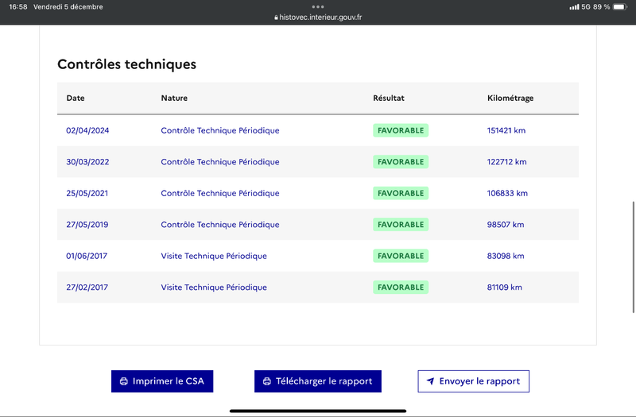Click the printer icon in Télécharger le rapport
The width and height of the screenshot is (636, 417).
267,381
